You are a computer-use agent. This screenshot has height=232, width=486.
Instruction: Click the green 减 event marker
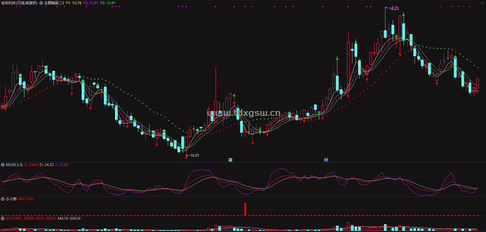coord(230,160)
